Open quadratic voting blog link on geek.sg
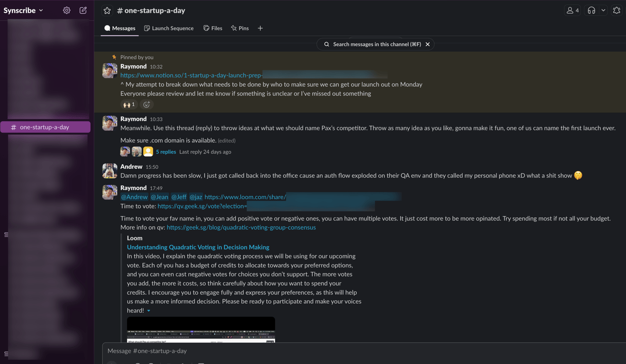626x364 pixels. click(x=241, y=227)
